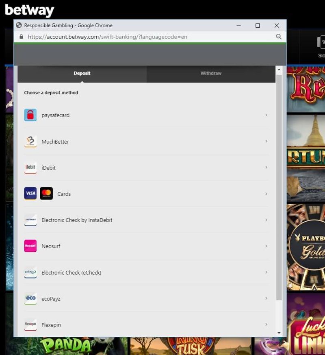The height and width of the screenshot is (355, 325).
Task: Choose Electronic Check by InstaDebit option
Action: [77, 220]
